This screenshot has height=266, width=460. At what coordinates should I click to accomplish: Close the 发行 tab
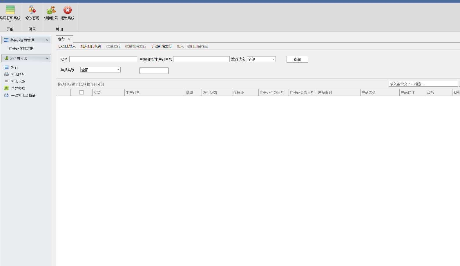69,39
